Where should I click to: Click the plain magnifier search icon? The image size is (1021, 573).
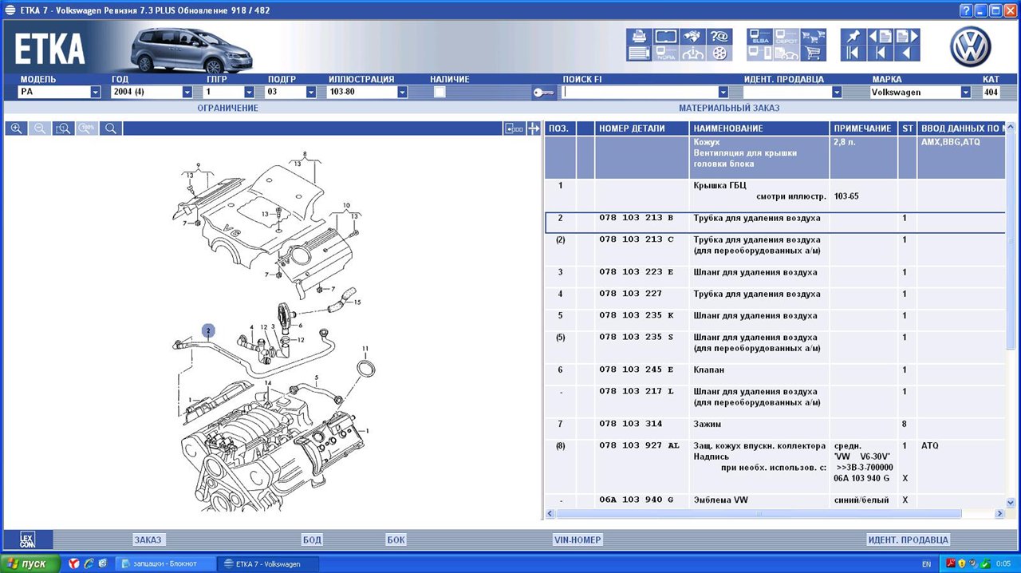point(112,128)
